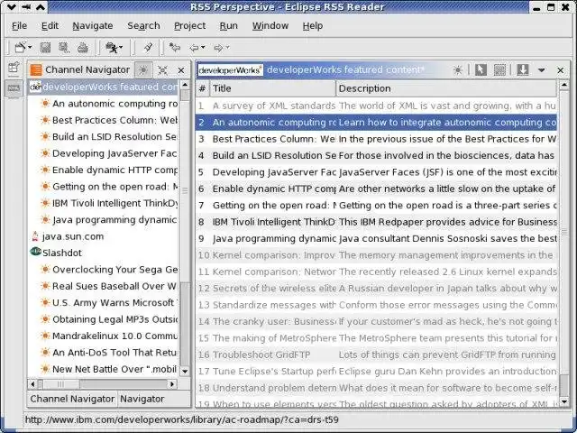Select 'Developing JavaServer Fac' tree item
The image size is (577, 433).
(114, 153)
